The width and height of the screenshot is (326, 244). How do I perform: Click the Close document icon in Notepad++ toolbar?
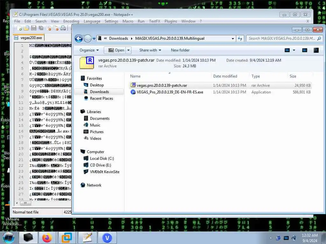tap(49, 28)
